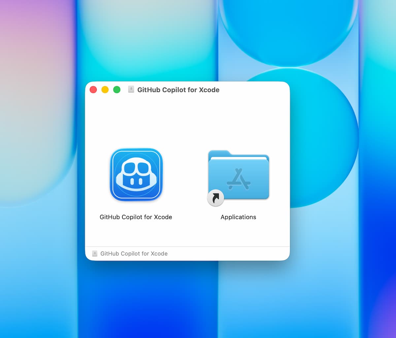Click the disk image icon in the title bar
Screen dimensions: 396x338
tap(131, 90)
